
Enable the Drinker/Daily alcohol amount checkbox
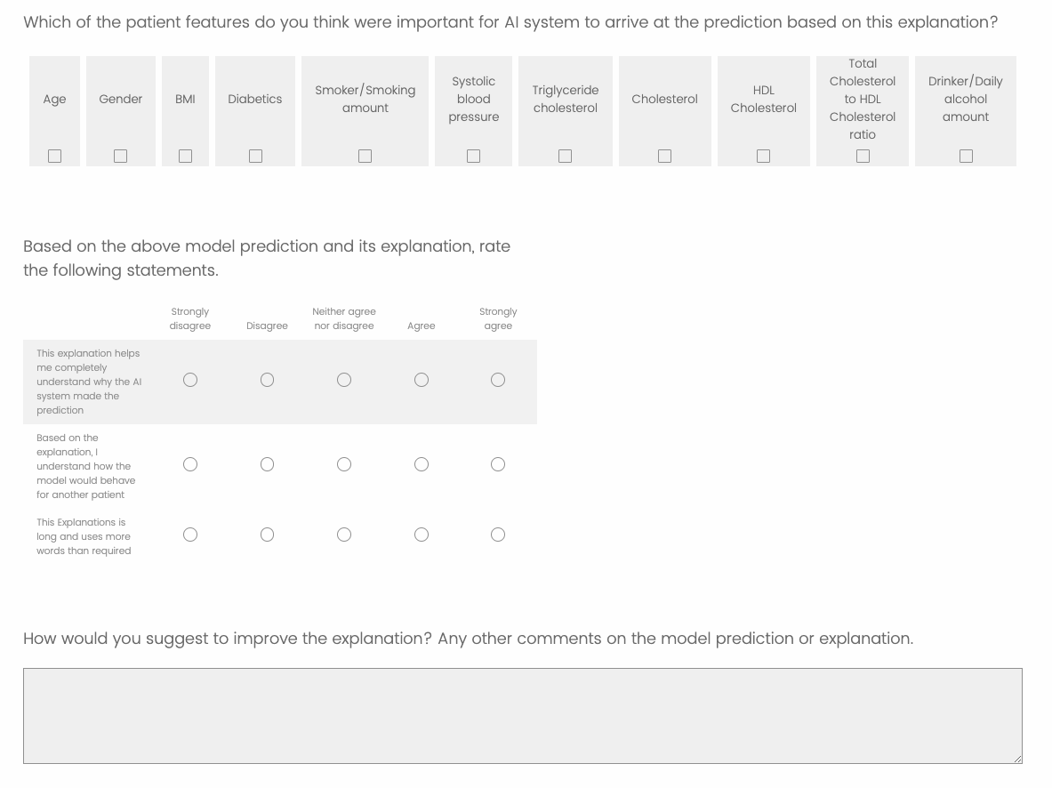pyautogui.click(x=966, y=156)
